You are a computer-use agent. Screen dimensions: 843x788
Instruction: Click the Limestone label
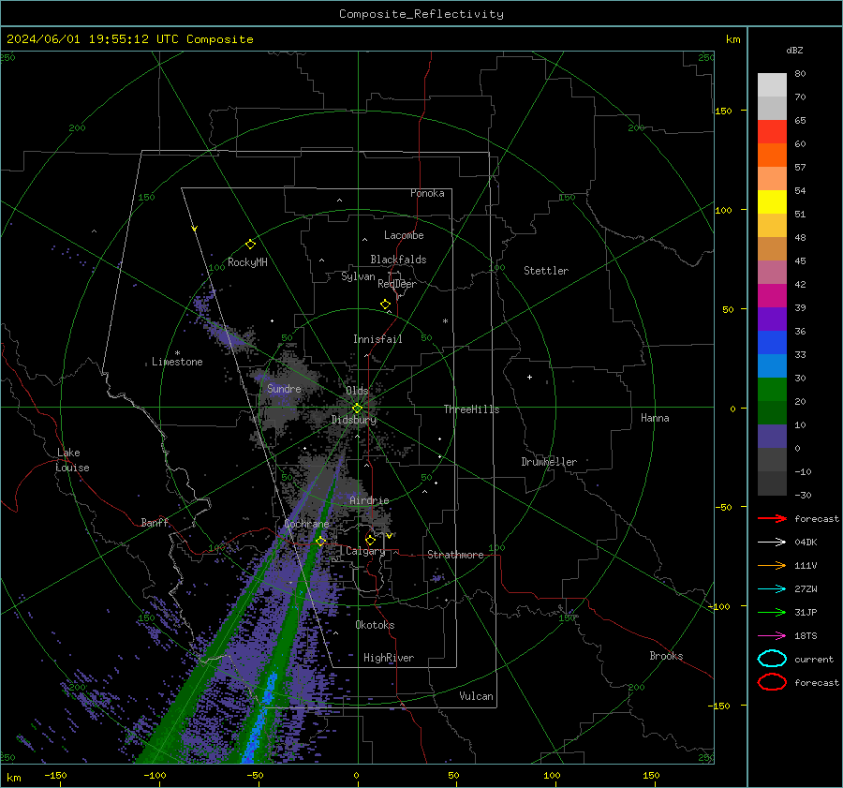pyautogui.click(x=177, y=362)
